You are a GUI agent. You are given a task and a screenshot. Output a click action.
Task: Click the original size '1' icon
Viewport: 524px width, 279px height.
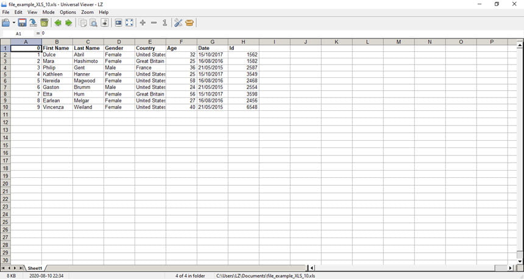pyautogui.click(x=165, y=23)
